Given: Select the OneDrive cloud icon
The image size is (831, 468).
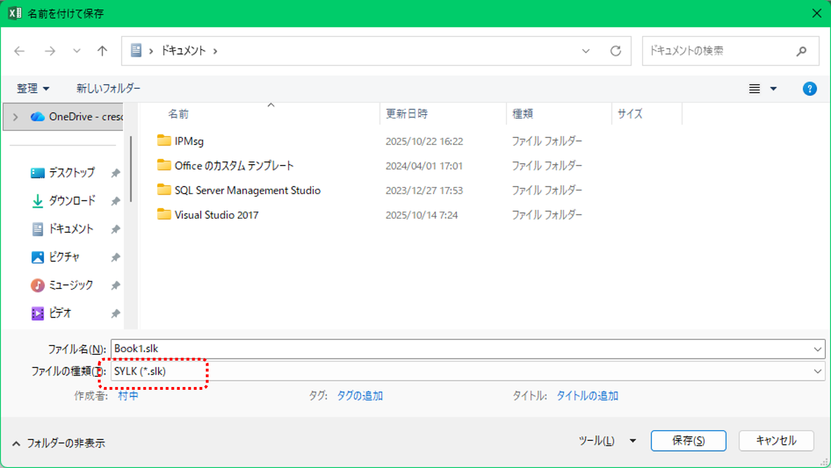Looking at the screenshot, I should point(37,116).
